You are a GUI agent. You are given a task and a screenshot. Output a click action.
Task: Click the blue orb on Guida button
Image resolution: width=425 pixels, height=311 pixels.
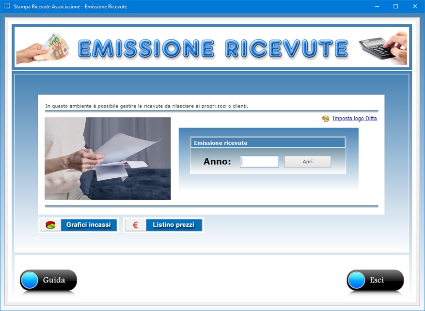click(x=30, y=280)
